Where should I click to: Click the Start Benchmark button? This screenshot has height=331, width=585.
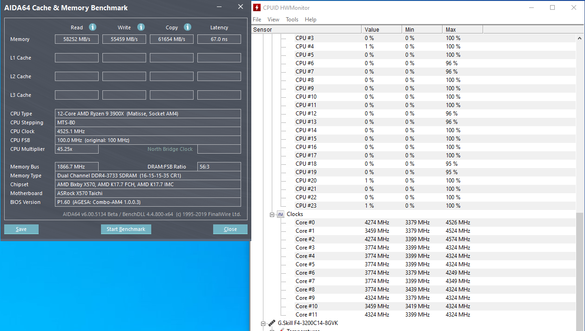(x=126, y=229)
